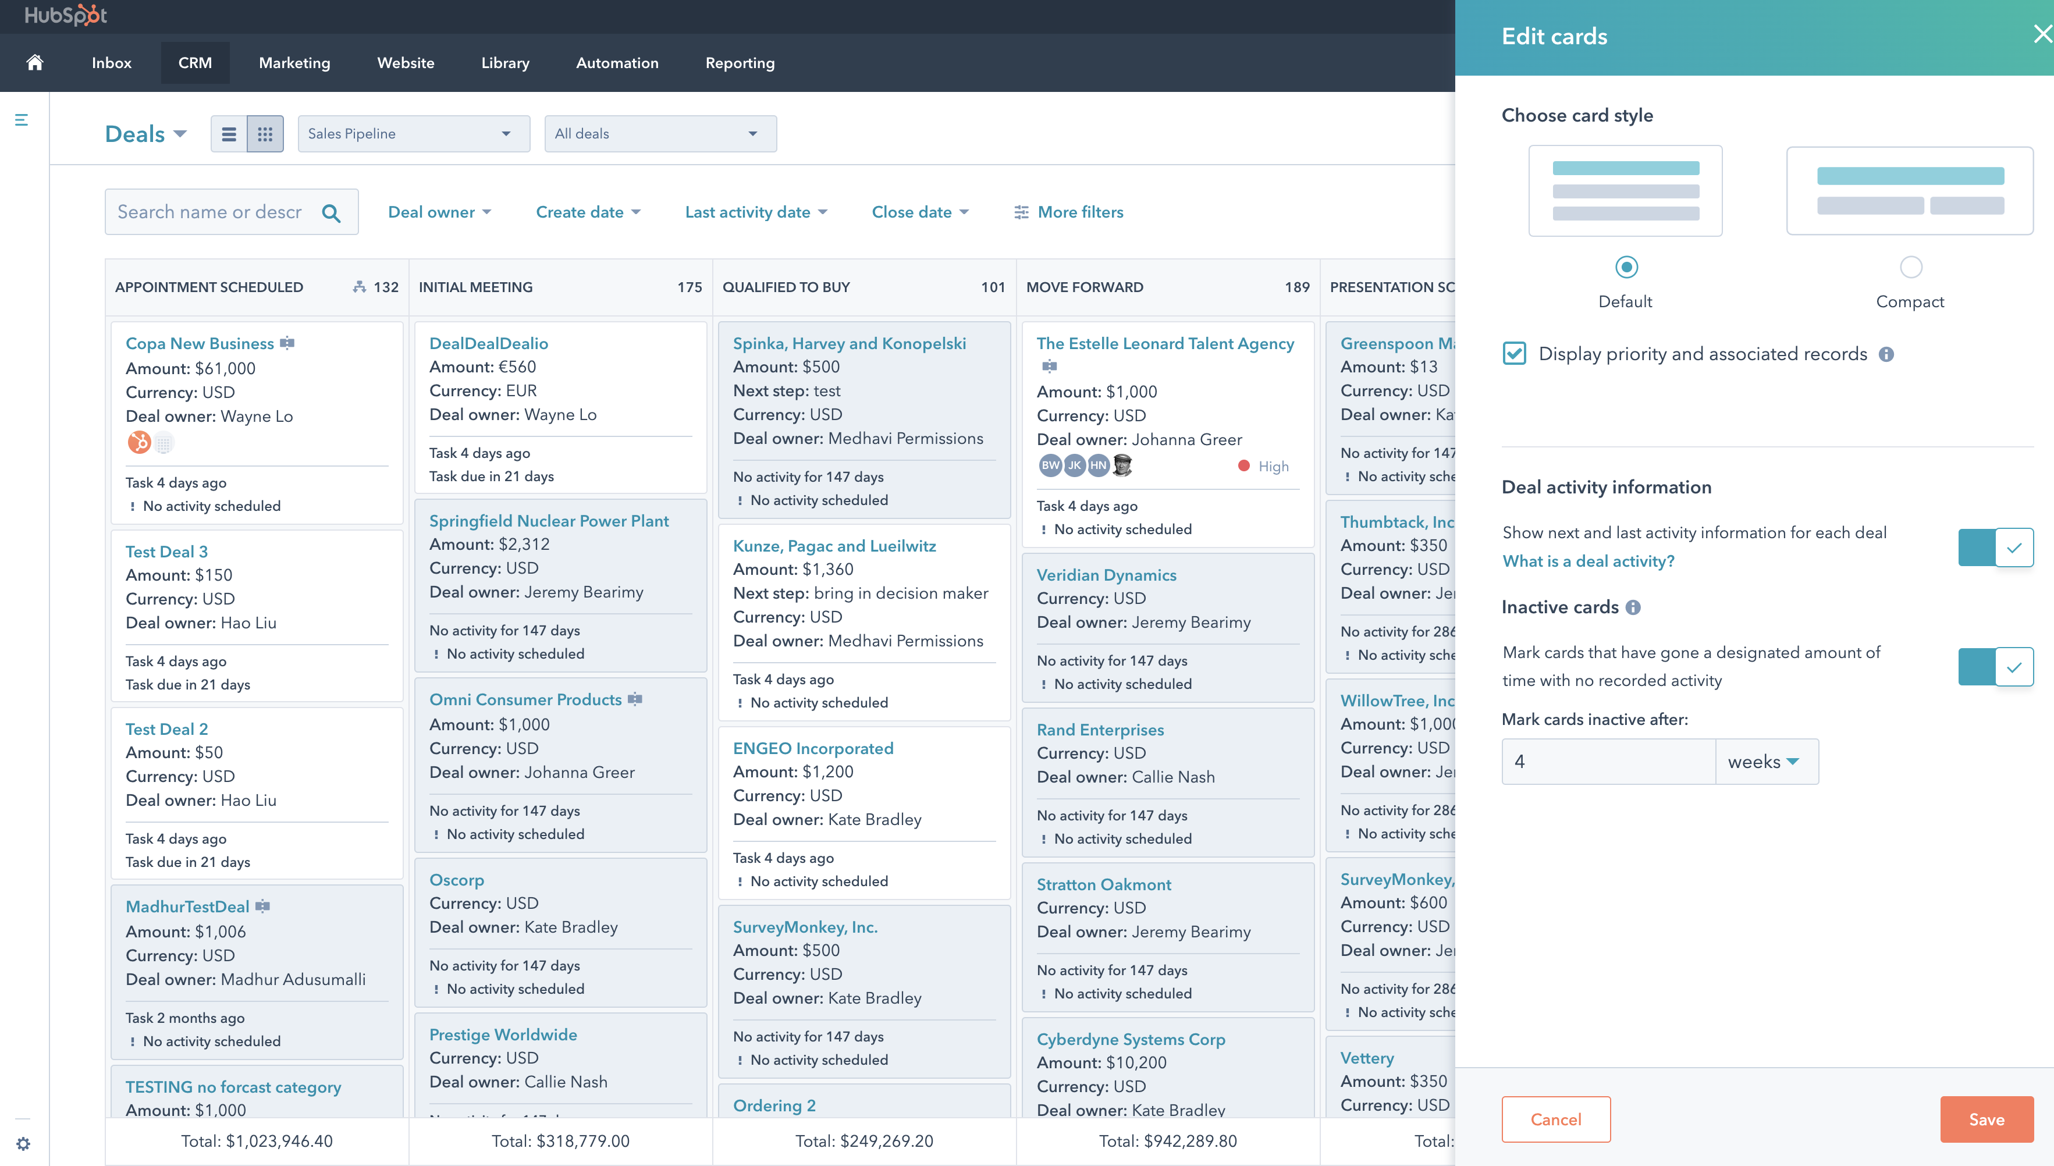Open the All deals view dropdown
The width and height of the screenshot is (2054, 1166).
pos(660,134)
